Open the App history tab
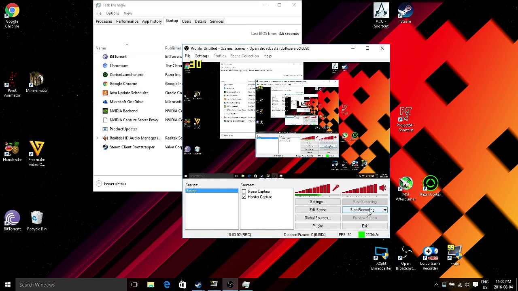 click(152, 21)
